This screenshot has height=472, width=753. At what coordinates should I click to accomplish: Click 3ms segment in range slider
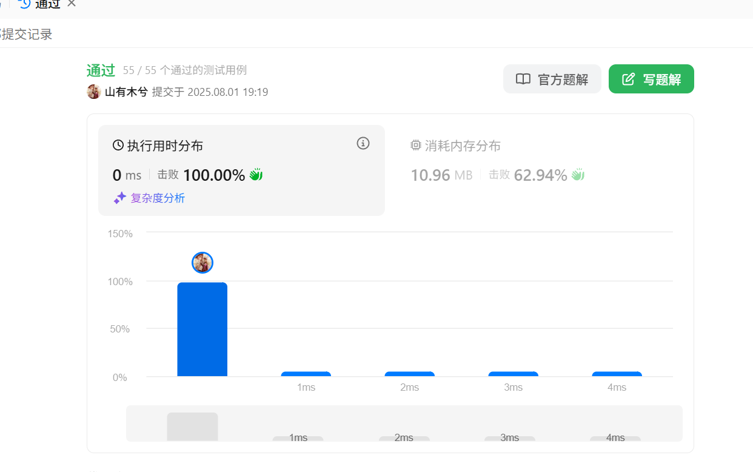point(510,438)
